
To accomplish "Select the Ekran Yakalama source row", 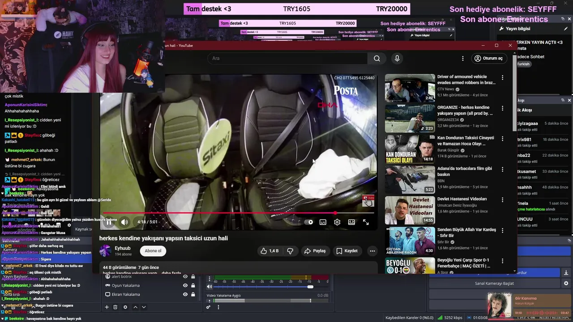I will 150,294.
